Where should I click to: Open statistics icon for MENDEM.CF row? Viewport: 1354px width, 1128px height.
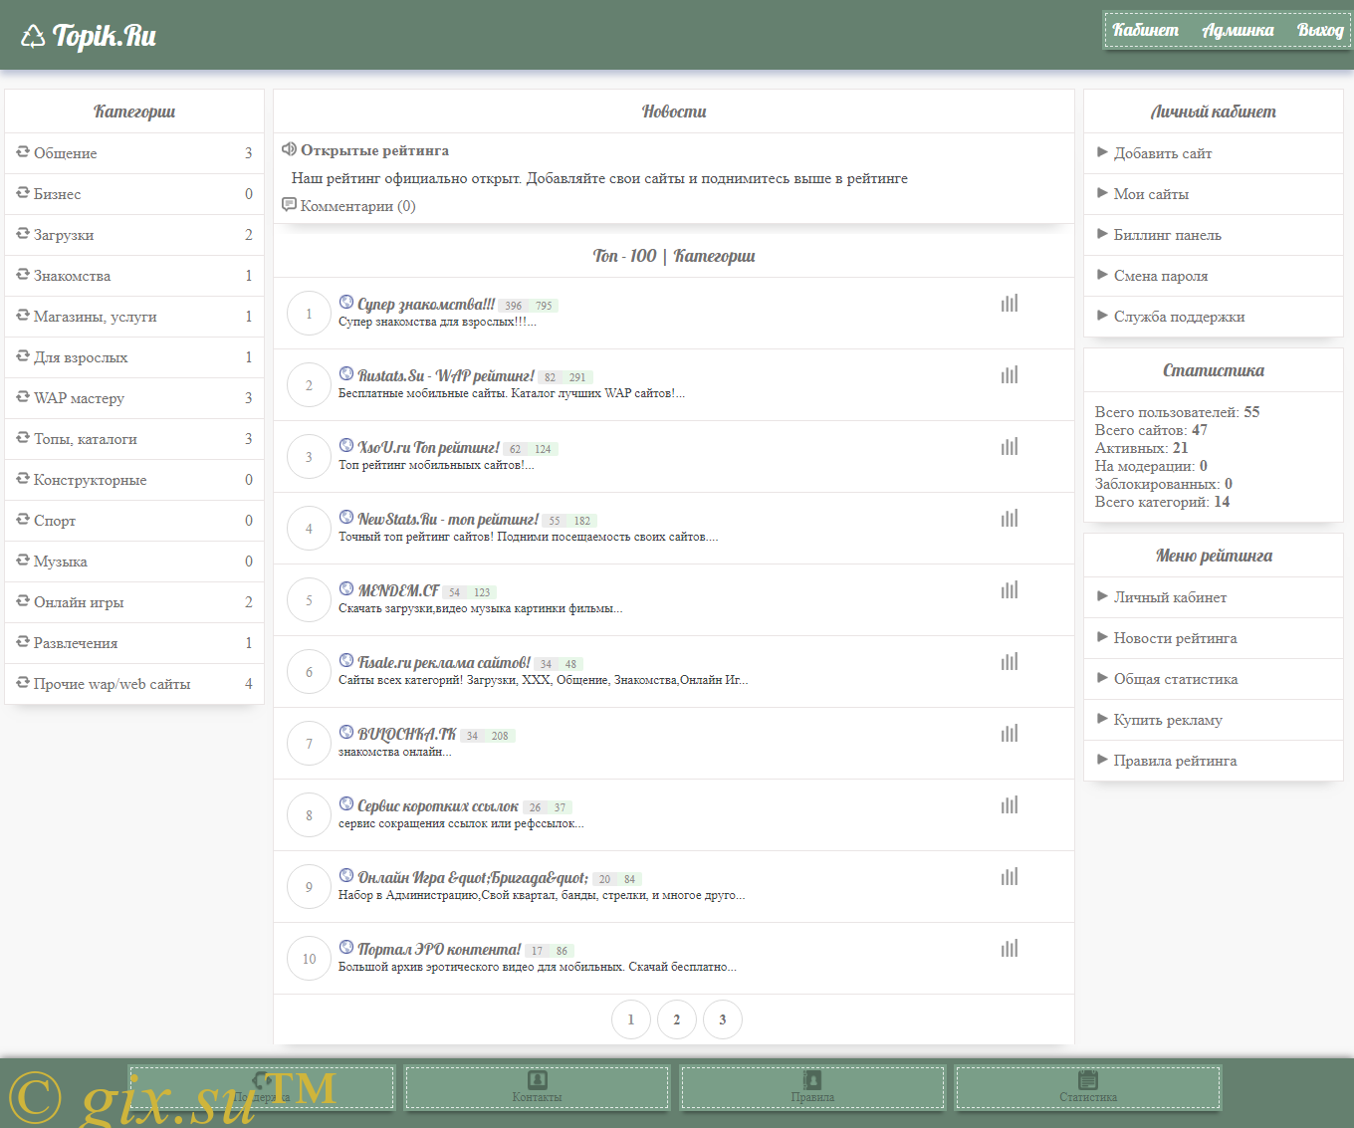(1010, 589)
